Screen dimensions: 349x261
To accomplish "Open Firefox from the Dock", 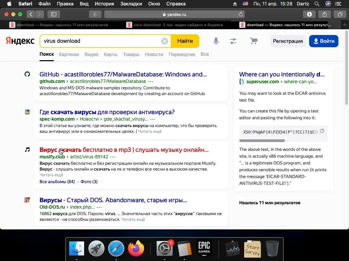I will coord(136,248).
